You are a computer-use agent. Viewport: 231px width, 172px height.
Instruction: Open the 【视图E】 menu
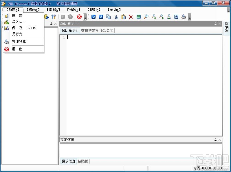[94, 10]
